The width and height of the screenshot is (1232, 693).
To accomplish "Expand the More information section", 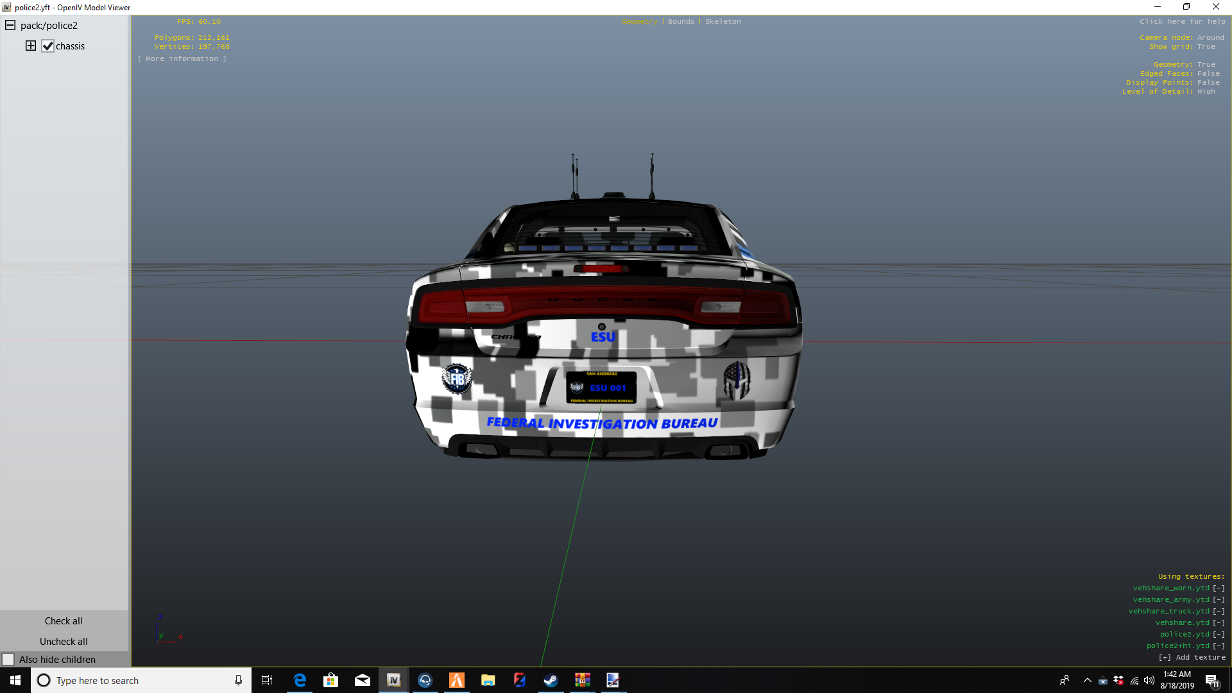I will 182,59.
